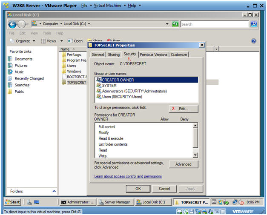Open Explorer Tools menu
Screen dimensions: 267x215
coord(47,33)
